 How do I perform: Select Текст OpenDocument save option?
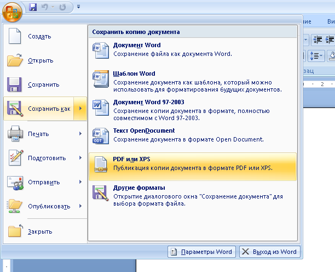[193, 138]
